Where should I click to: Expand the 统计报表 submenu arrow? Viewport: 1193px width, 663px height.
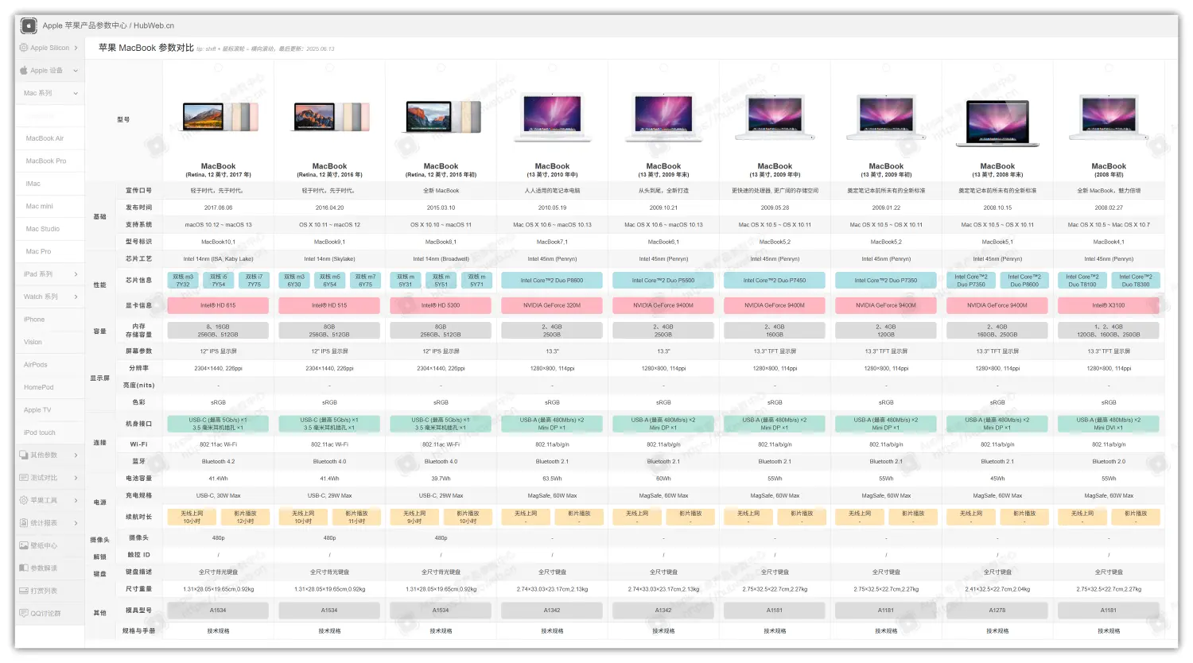[76, 523]
